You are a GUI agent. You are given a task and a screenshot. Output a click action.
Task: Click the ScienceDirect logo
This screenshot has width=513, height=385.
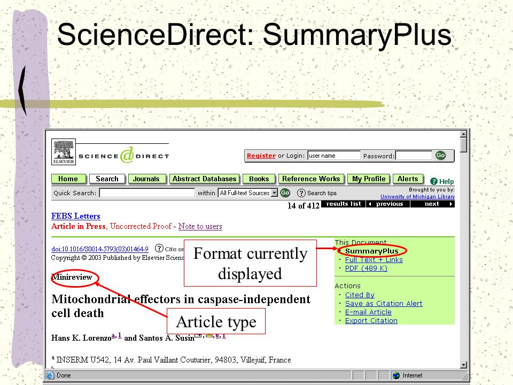[x=123, y=156]
